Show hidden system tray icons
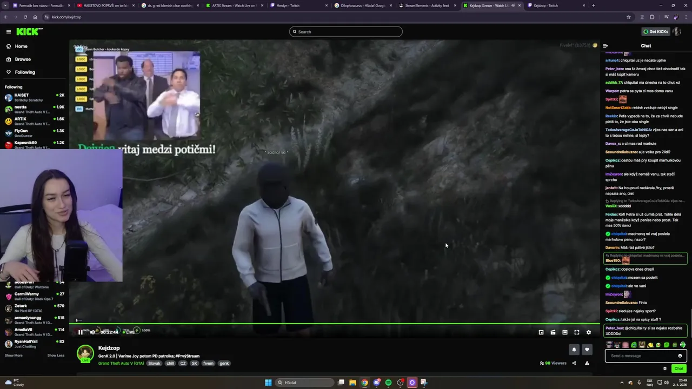Screen dimensions: 692x389 pyautogui.click(x=622, y=383)
